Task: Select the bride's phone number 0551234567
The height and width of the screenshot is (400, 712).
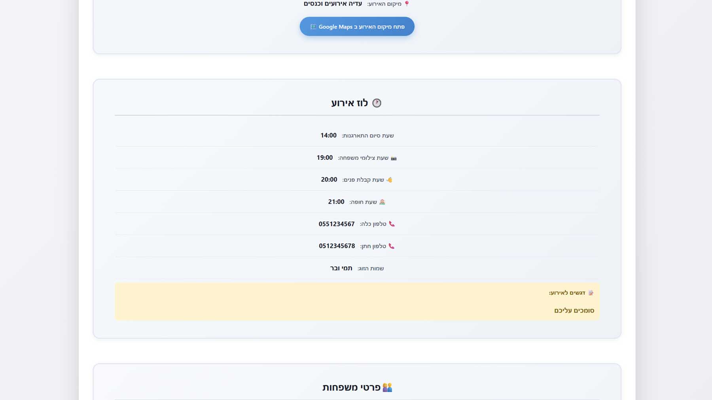Action: pyautogui.click(x=337, y=224)
